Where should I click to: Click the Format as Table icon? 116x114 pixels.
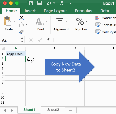point(98,25)
